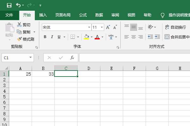Image resolution: width=190 pixels, height=126 pixels.
Task: Click the wén phonetic guide icon
Action: (111, 37)
